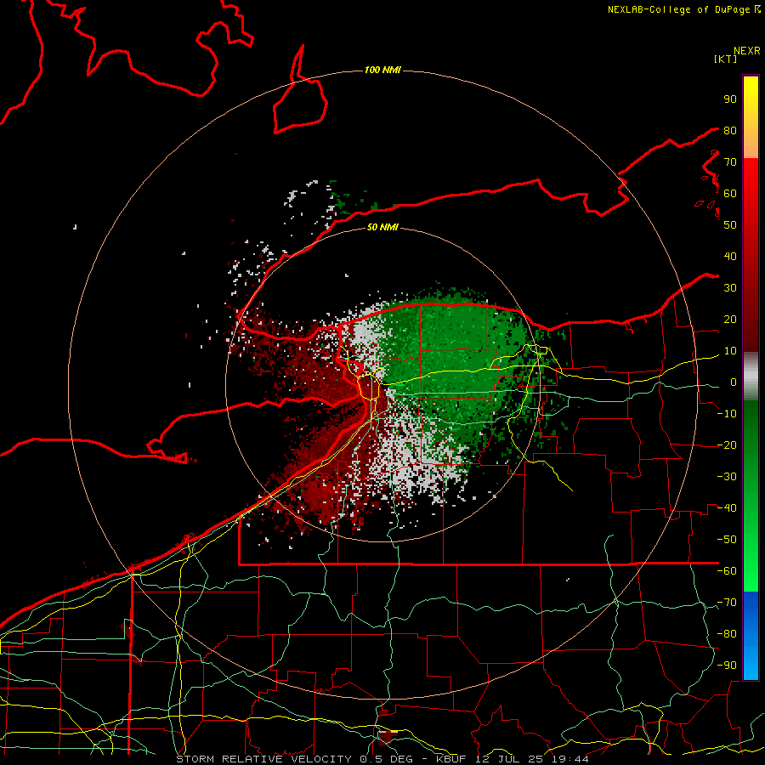Select the "NEXLAB-College of DuPage" title text

(x=678, y=9)
